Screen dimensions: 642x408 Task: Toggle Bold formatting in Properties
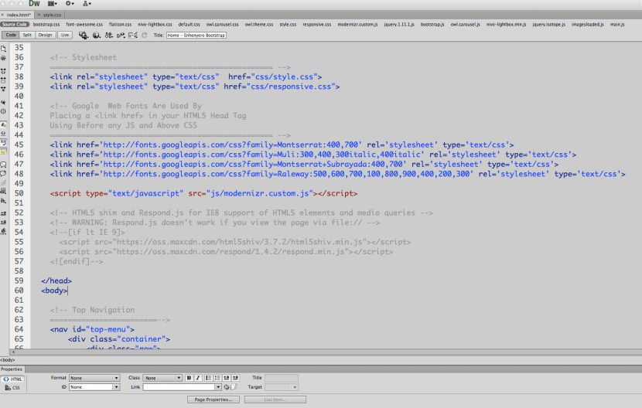point(189,378)
